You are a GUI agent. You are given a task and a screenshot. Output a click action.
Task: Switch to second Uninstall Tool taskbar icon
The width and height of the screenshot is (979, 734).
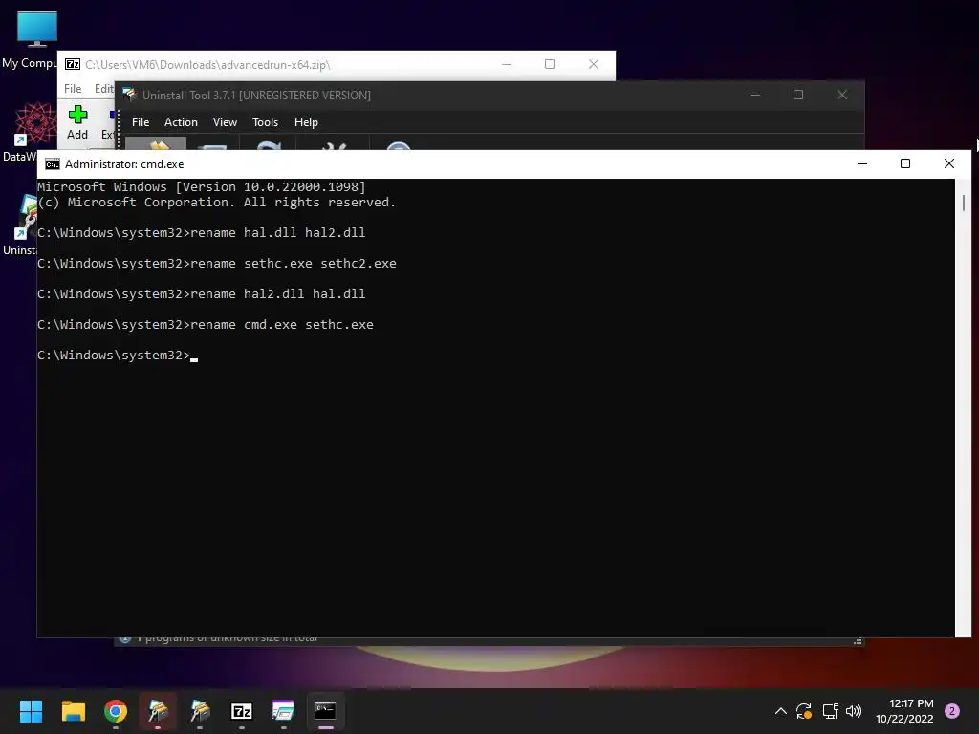[x=200, y=711]
